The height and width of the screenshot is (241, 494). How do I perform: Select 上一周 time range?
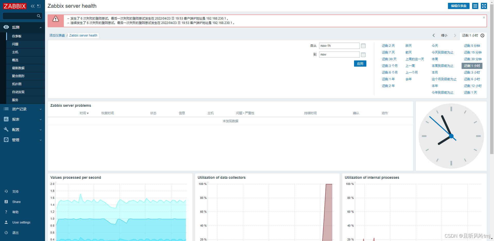coord(410,66)
